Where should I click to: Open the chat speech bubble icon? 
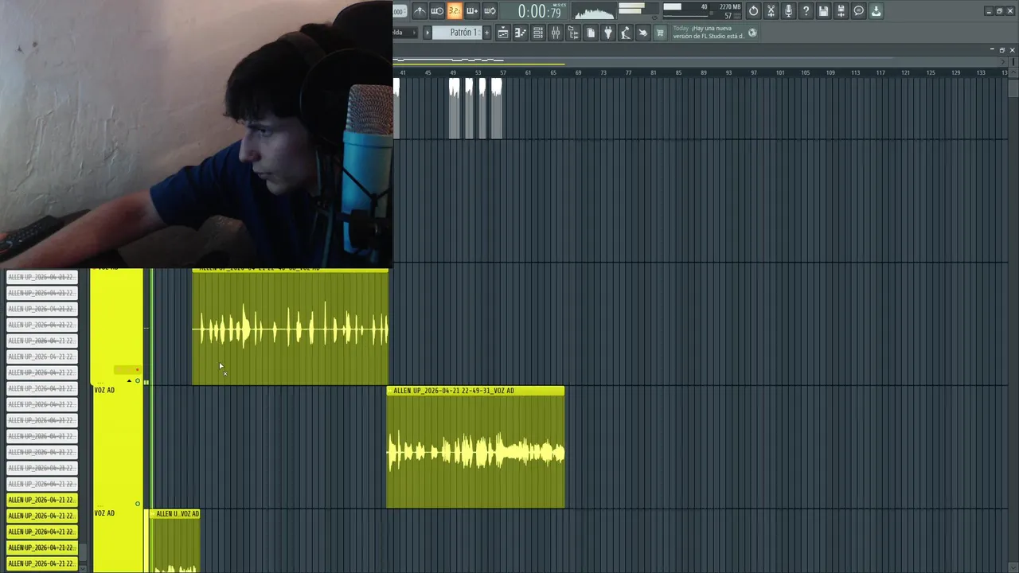858,11
